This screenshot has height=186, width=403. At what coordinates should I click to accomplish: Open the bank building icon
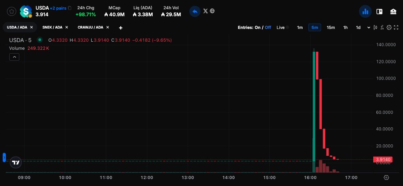(393, 12)
